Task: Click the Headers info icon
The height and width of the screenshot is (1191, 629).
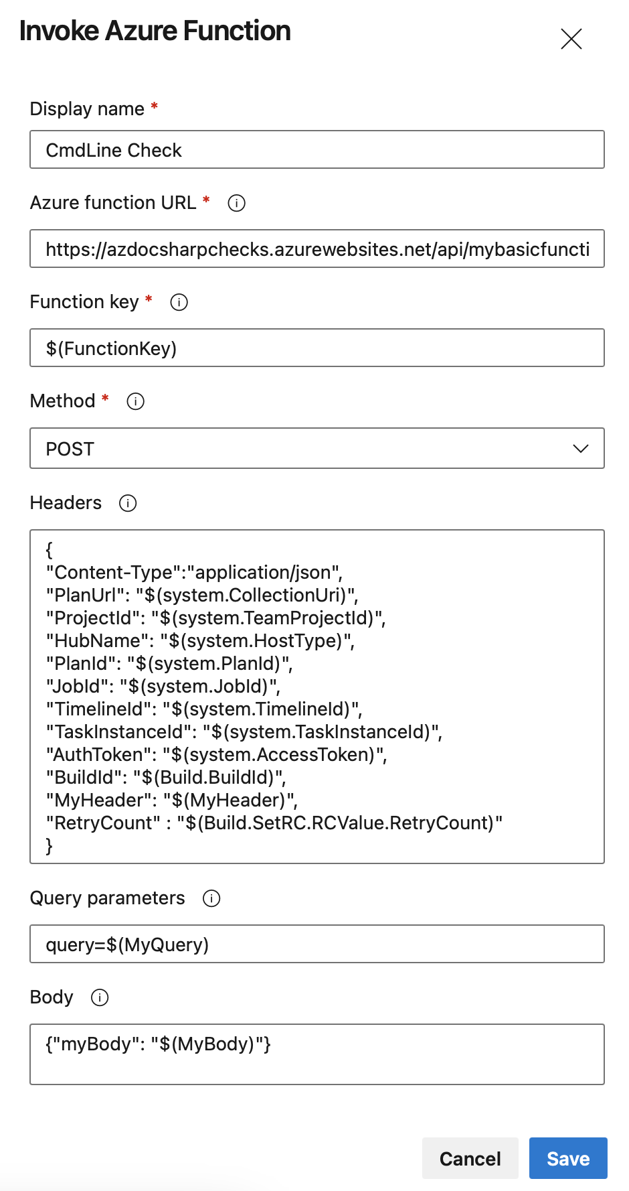Action: coord(127,503)
